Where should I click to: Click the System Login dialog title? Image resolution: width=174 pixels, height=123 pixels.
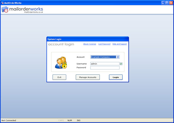pos(55,39)
